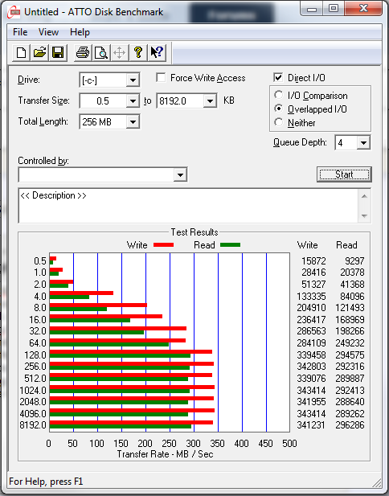Viewport: 389px width, 496px height.
Task: Click the disabled move arrows toolbar icon
Action: point(119,52)
